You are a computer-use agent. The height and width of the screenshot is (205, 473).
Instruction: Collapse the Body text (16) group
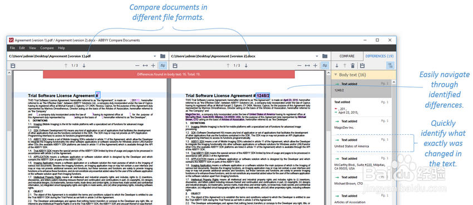coord(335,75)
